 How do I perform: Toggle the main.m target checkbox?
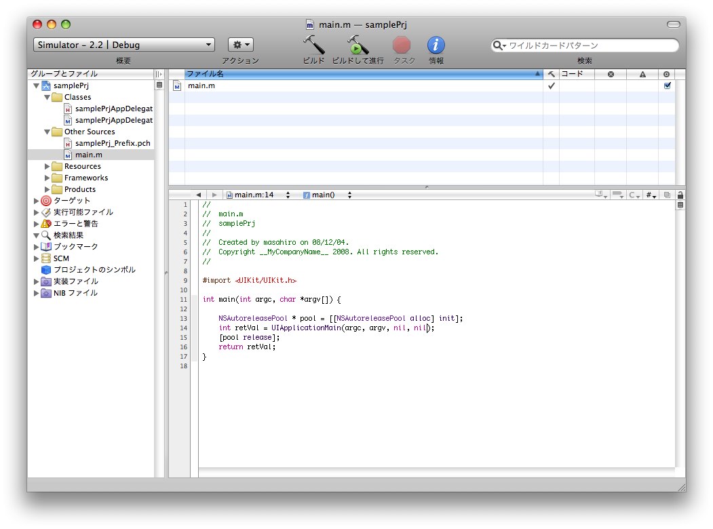[667, 85]
